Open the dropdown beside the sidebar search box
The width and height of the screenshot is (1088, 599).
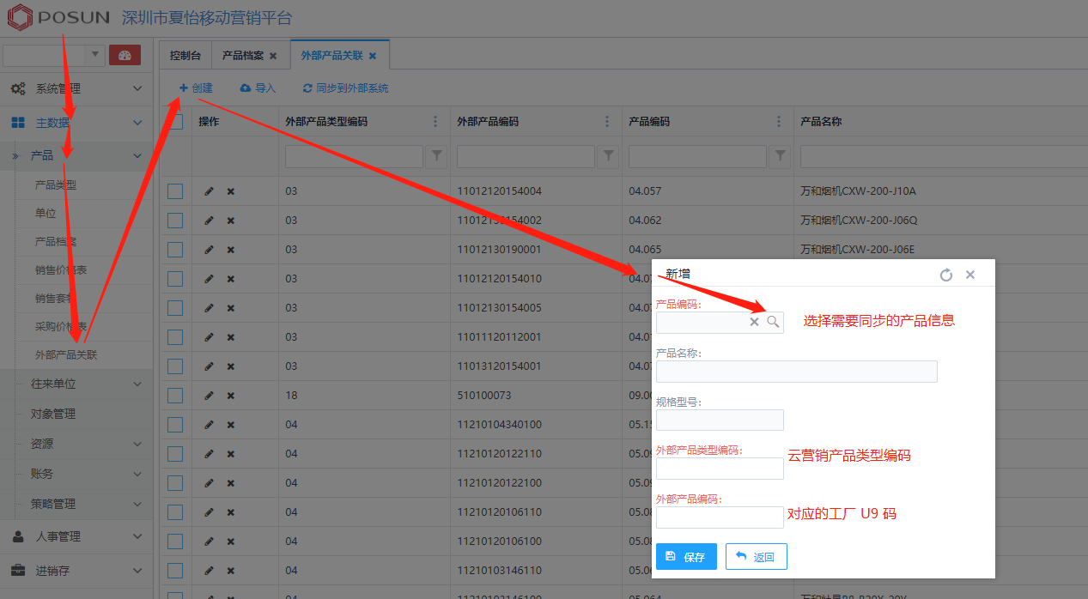95,56
